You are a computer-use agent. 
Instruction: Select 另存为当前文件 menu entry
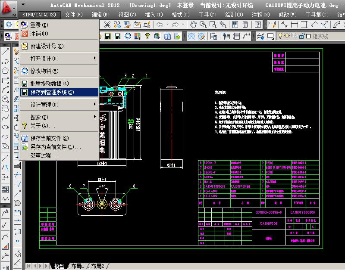click(59, 147)
